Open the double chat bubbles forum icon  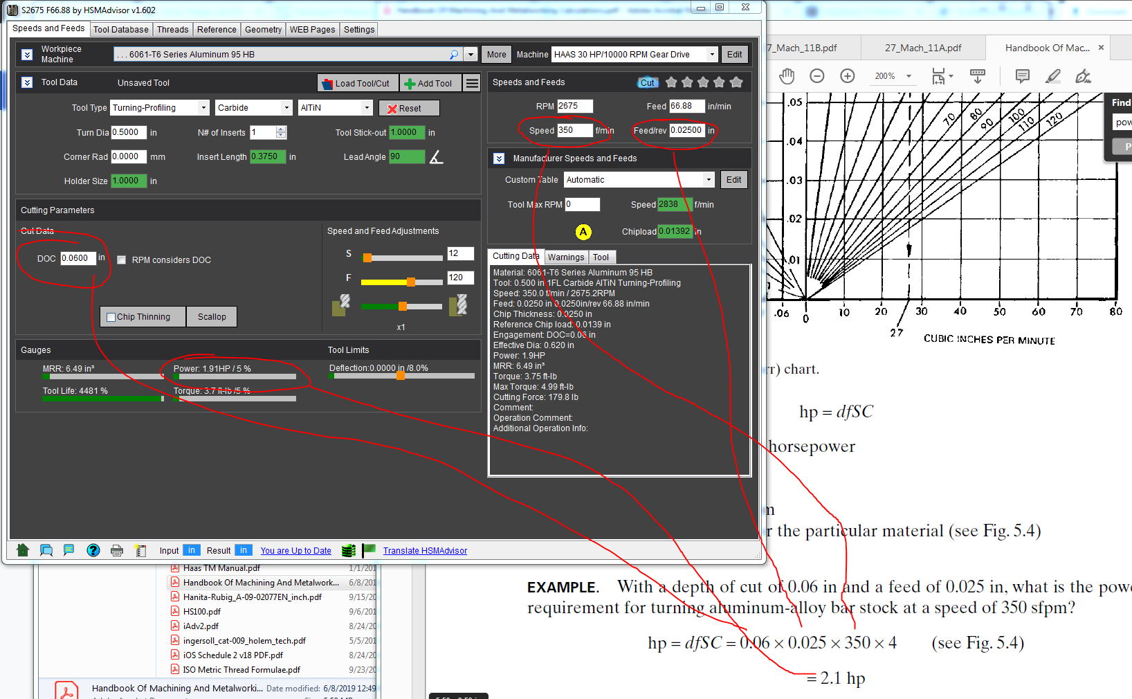pos(46,550)
